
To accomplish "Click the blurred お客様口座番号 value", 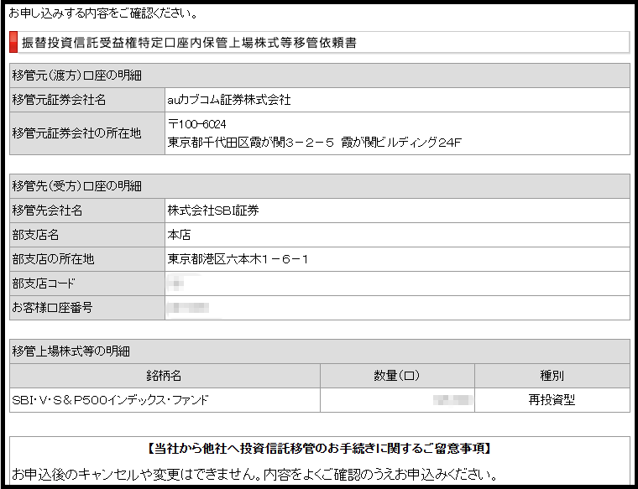I will (x=188, y=308).
